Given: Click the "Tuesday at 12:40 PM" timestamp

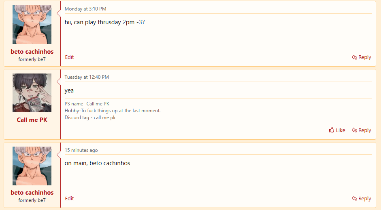Looking at the screenshot, I should 87,77.
